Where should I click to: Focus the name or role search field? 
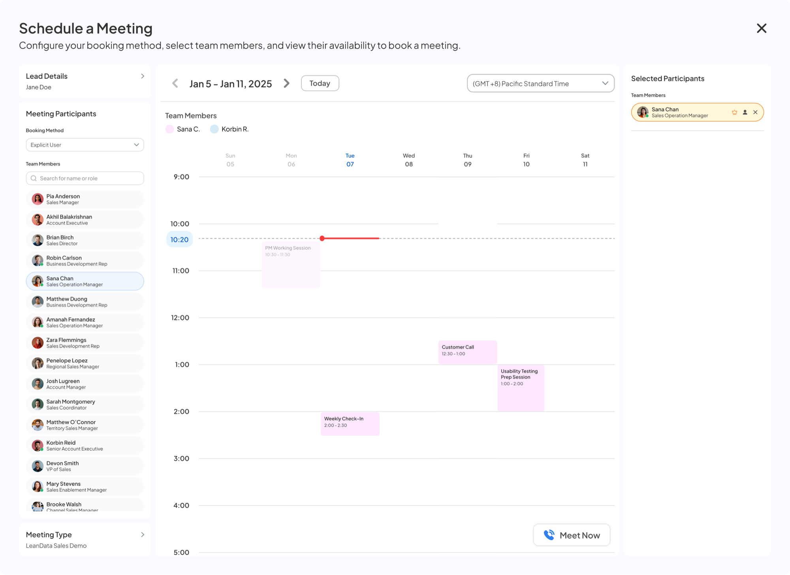[x=85, y=178]
